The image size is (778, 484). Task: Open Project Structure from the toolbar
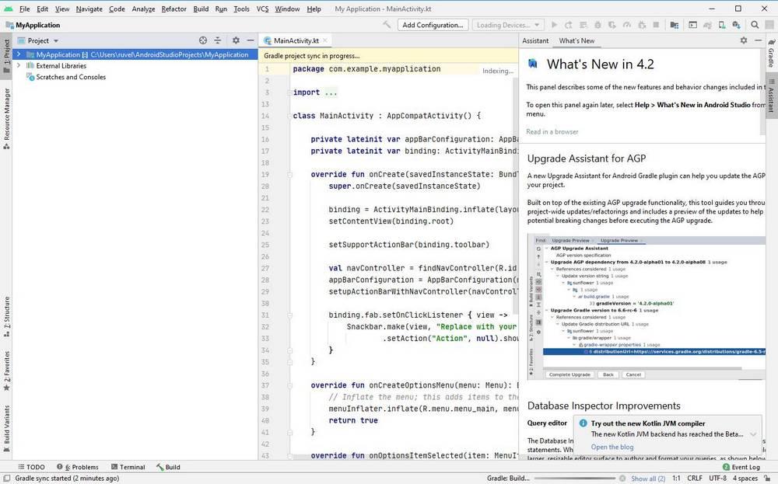pyautogui.click(x=675, y=25)
